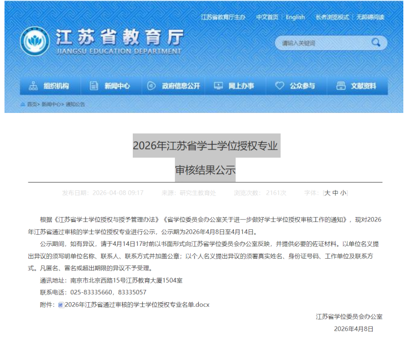Open the 政府信息公开 navigation menu
Image resolution: width=405 pixels, height=340 pixels.
click(181, 86)
